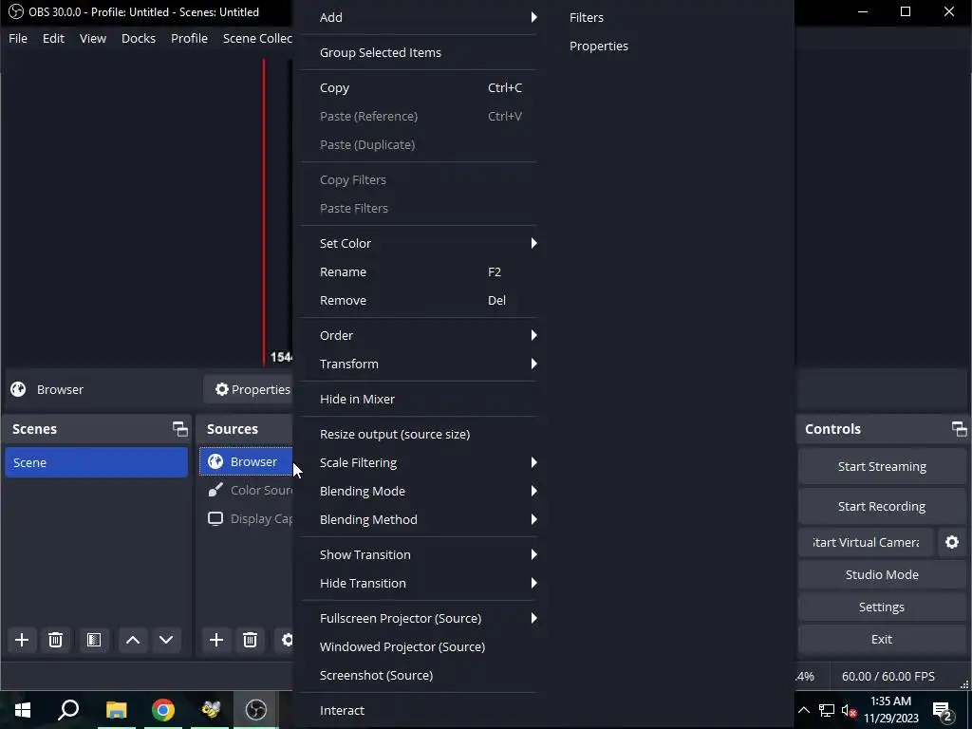The height and width of the screenshot is (729, 972).
Task: Choose Remove from context menu
Action: click(419, 301)
